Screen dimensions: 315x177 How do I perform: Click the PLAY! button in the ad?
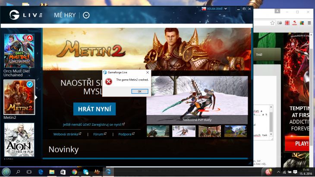coord(297,143)
